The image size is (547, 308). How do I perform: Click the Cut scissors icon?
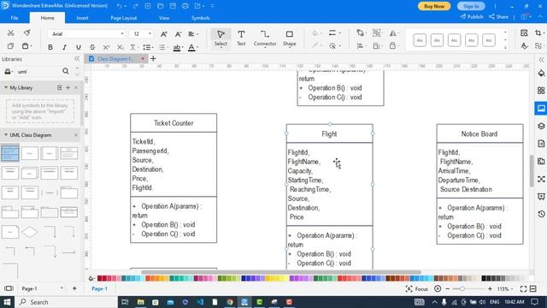[11, 33]
